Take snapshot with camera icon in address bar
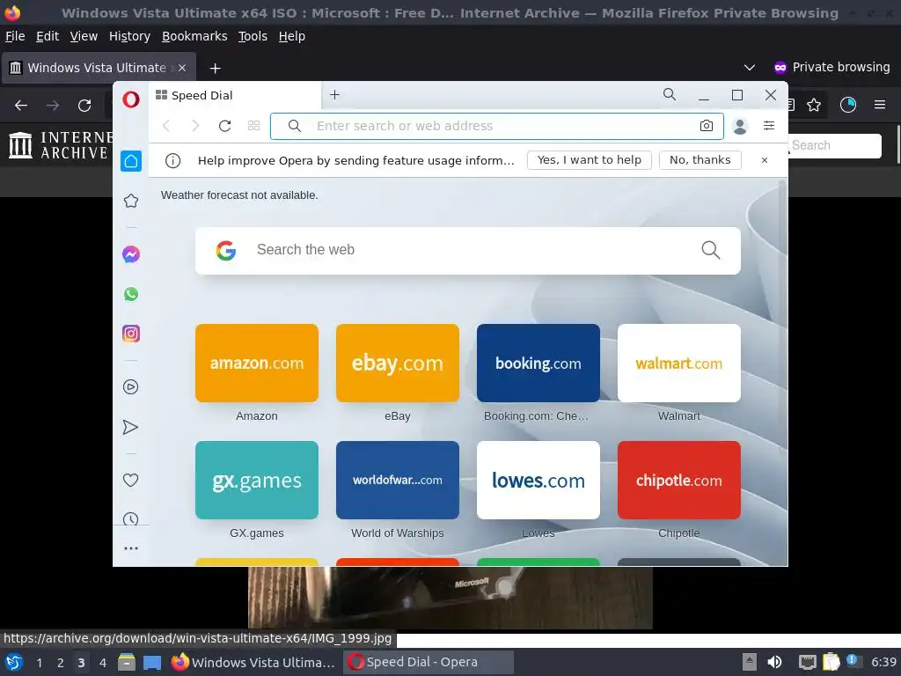The width and height of the screenshot is (901, 676). 707,126
